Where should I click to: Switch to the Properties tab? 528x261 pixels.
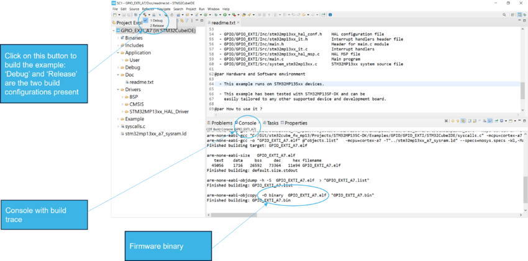[294, 123]
